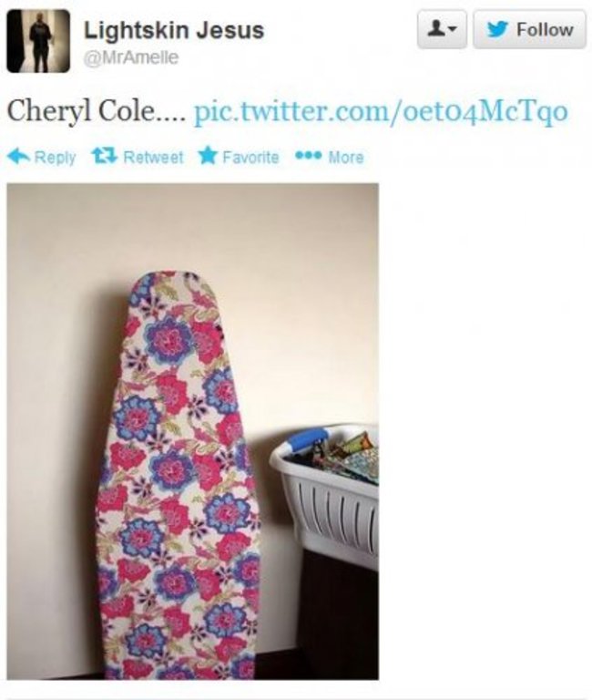Open the user actions dropdown arrow
Screen dimensions: 592x700
452,30
